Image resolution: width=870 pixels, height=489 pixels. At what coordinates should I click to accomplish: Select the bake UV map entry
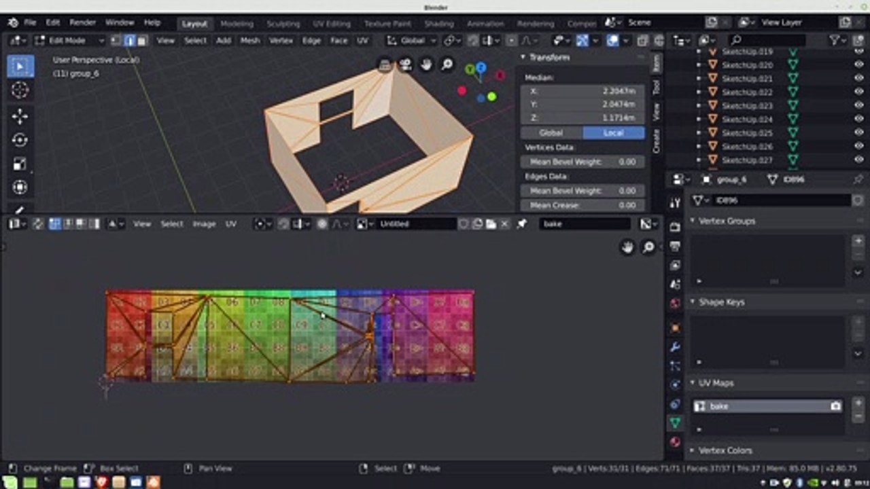(768, 406)
